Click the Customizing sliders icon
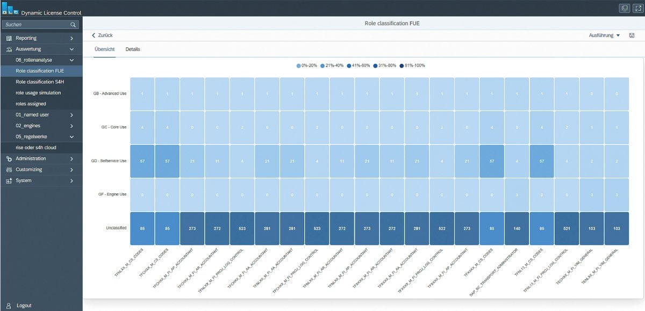 pos(9,170)
